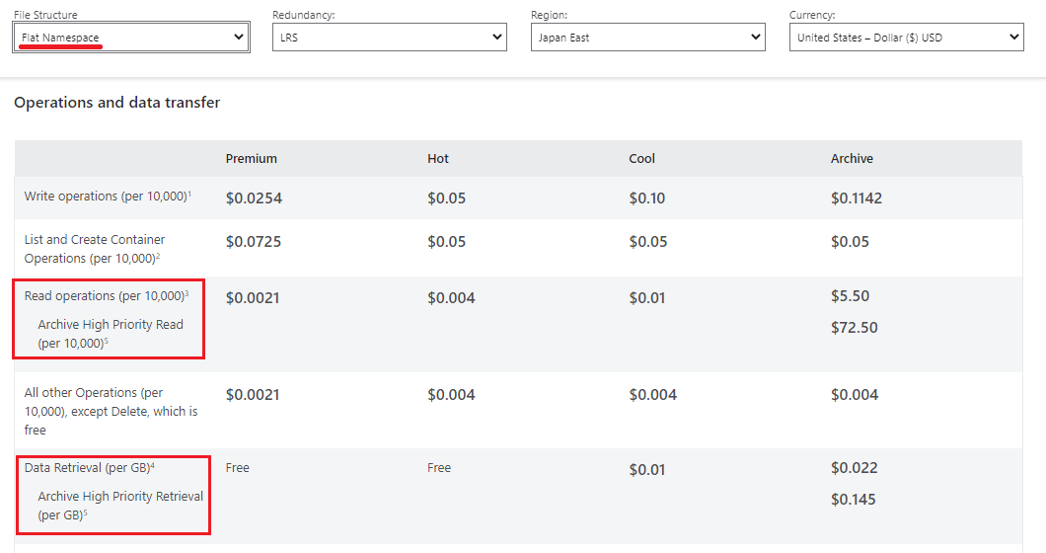Screen dimensions: 1046x553
Task: Click the $0.0254 Premium write price
Action: [x=254, y=198]
